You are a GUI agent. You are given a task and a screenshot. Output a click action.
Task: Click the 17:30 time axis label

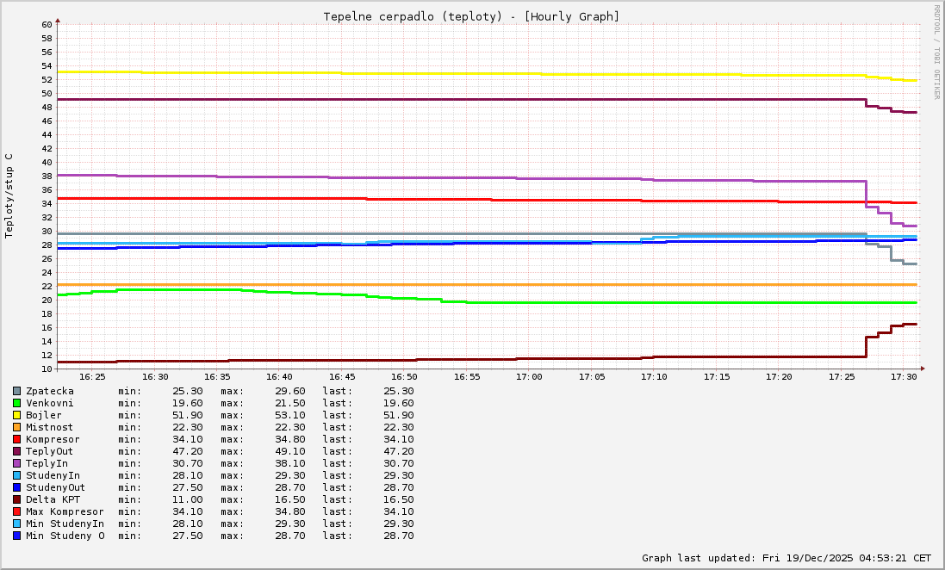[904, 377]
